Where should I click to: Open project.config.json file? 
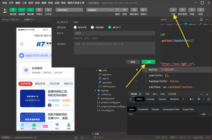[109, 102]
